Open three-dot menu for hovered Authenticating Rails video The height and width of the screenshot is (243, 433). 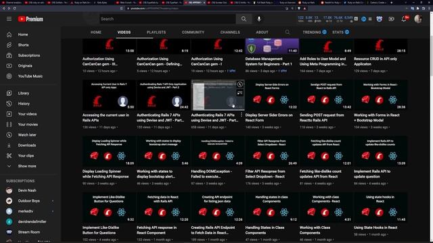point(242,115)
